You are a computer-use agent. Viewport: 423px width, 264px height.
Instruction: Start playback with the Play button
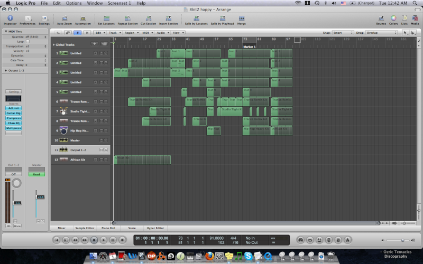coord(103,240)
